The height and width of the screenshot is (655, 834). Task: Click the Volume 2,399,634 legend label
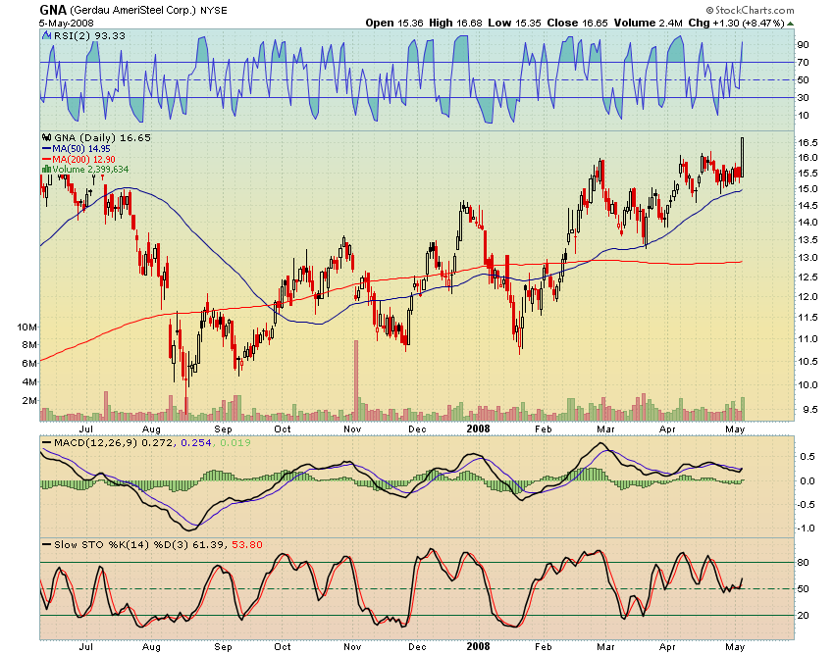90,170
